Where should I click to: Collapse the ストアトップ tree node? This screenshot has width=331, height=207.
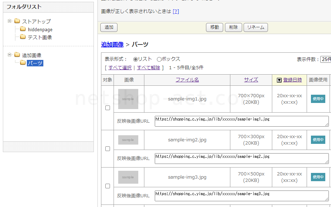click(10, 21)
